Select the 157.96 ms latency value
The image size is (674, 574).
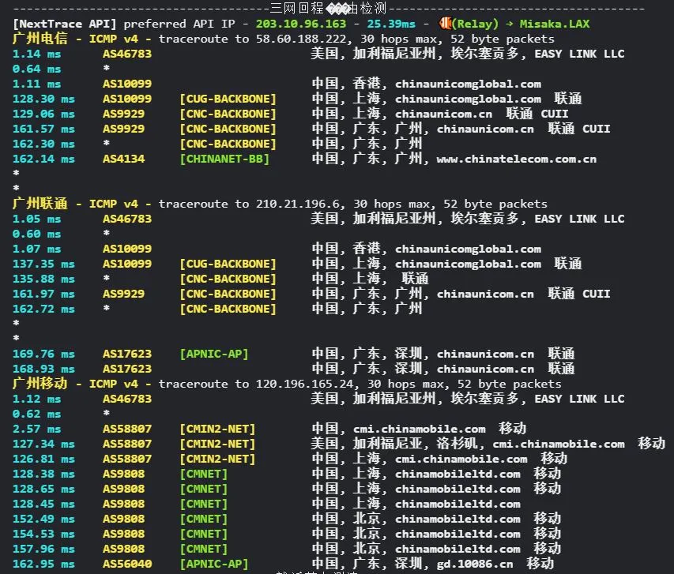[43, 549]
